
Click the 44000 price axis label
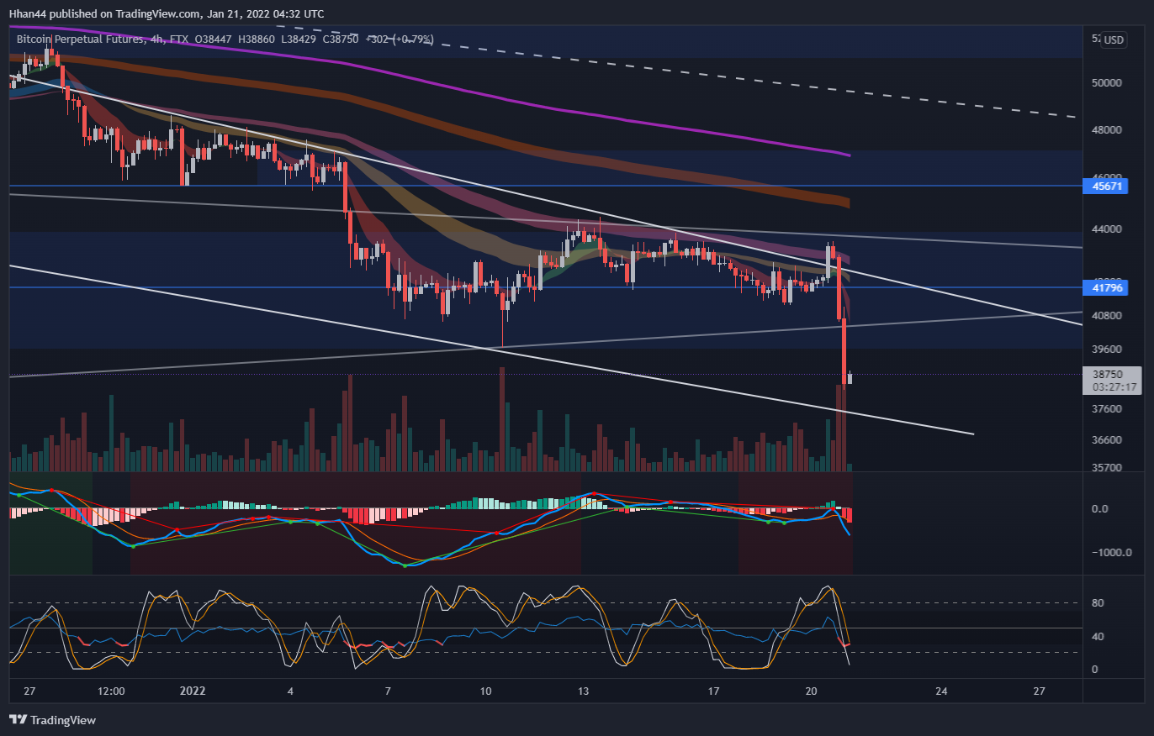(1107, 229)
